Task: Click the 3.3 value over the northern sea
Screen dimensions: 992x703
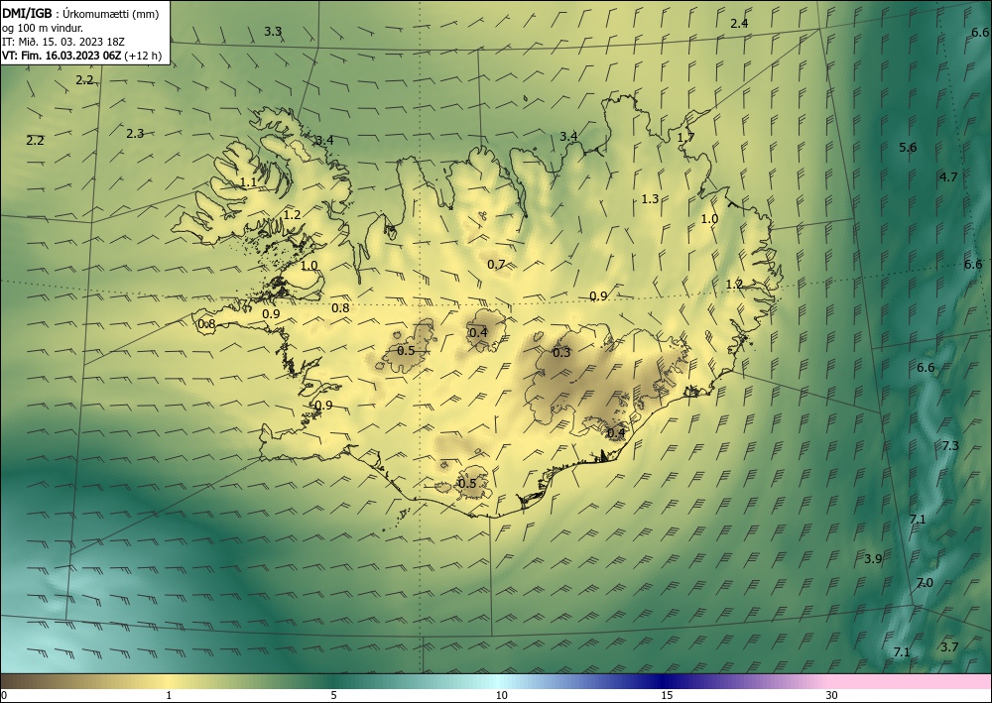Action: [x=273, y=32]
